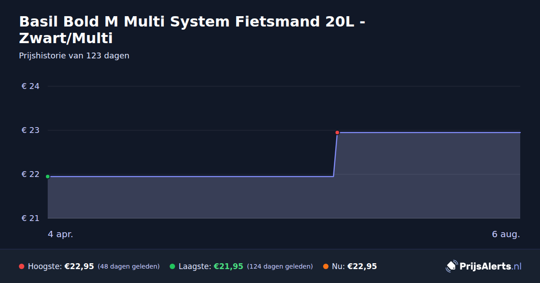
Task: Click the € 23 axis label
Action: (x=31, y=130)
